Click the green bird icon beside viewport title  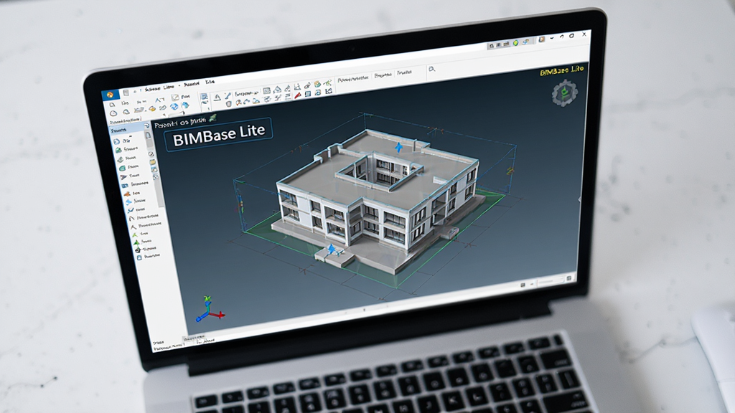coord(212,118)
